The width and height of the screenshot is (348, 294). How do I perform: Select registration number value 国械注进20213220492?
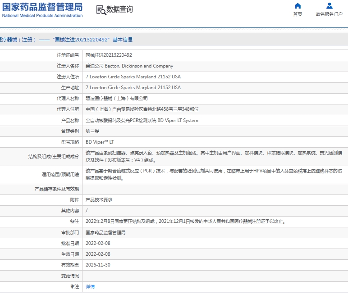[x=109, y=55]
